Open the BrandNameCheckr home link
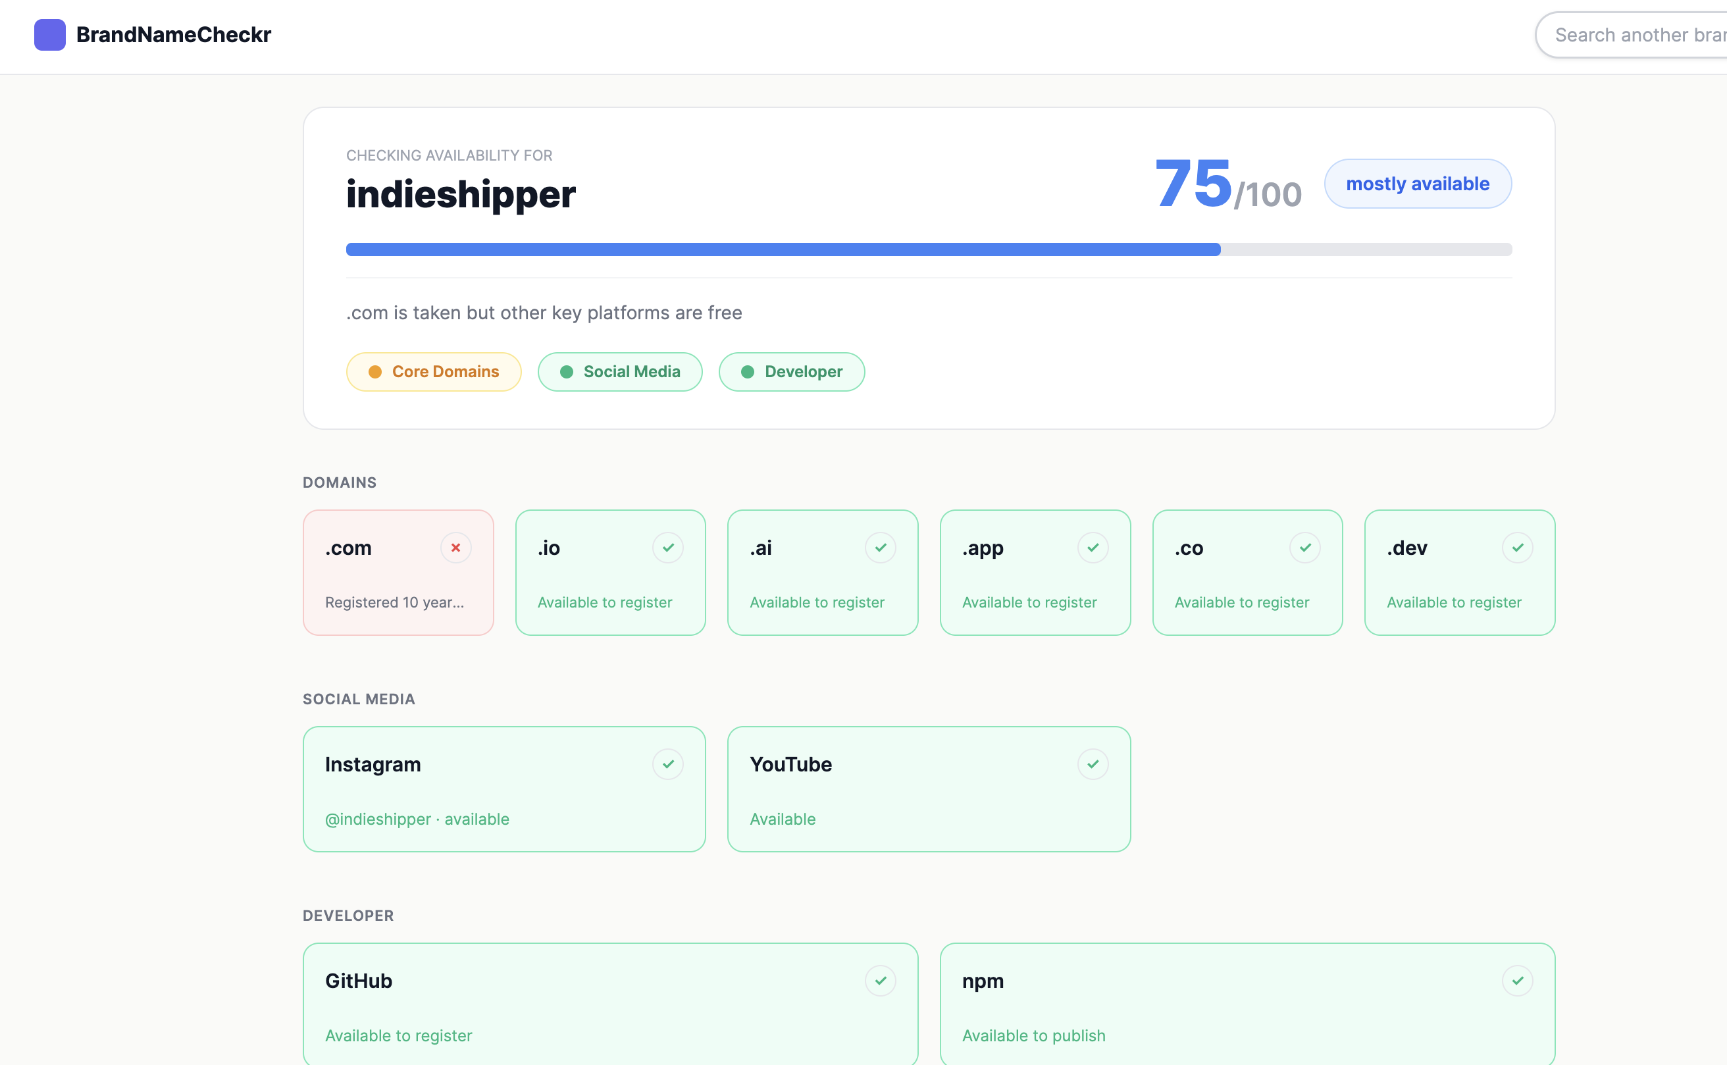The width and height of the screenshot is (1727, 1065). point(153,34)
